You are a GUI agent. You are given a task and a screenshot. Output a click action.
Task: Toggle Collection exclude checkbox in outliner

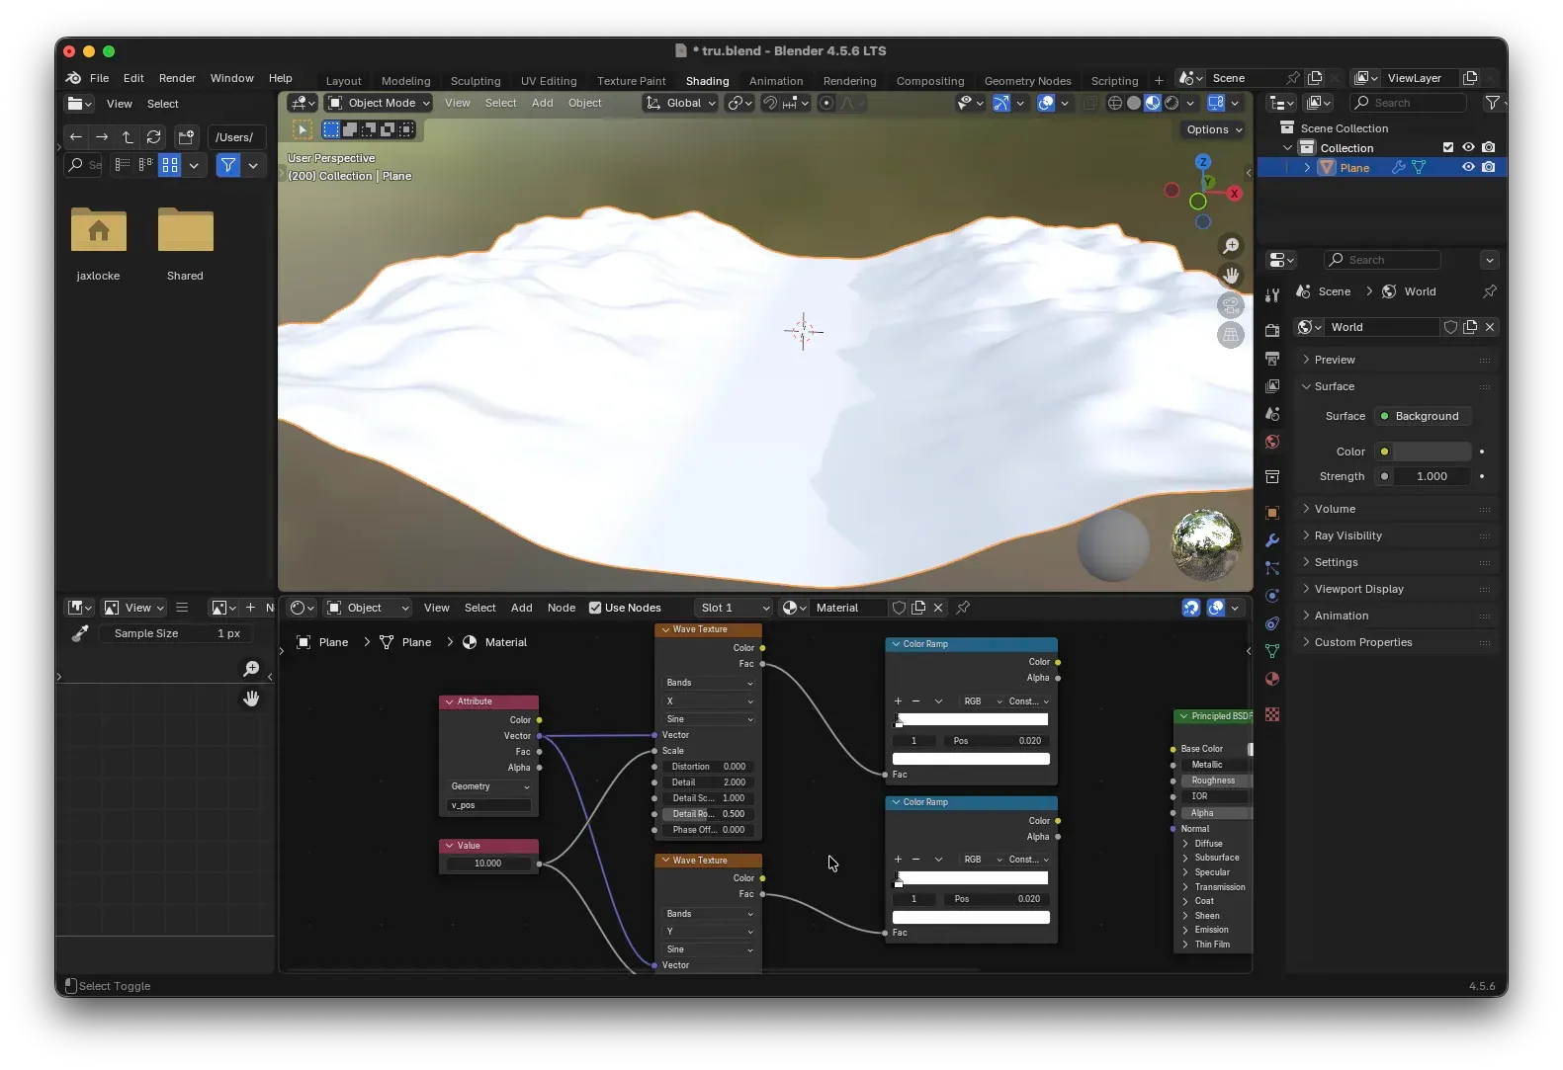click(x=1448, y=148)
